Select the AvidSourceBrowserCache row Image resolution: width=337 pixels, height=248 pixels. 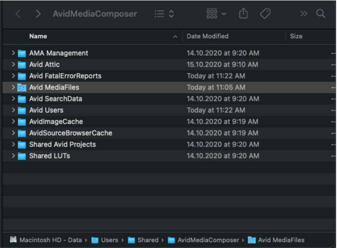(70, 133)
